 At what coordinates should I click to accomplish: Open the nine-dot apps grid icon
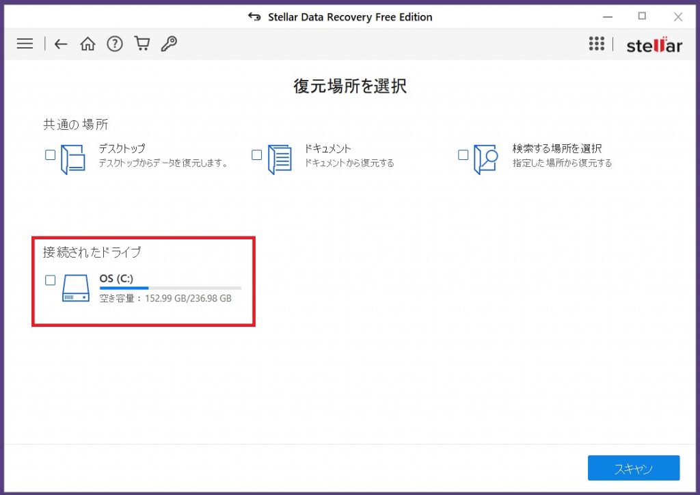[x=596, y=44]
